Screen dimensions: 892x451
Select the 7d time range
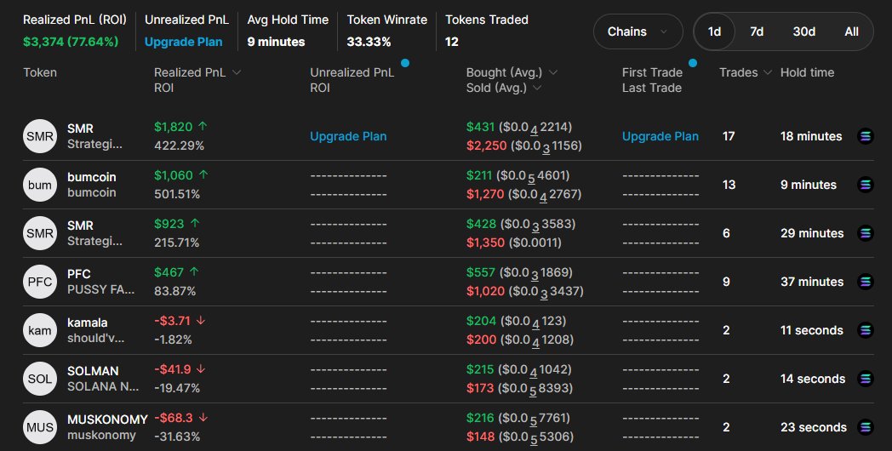[757, 31]
